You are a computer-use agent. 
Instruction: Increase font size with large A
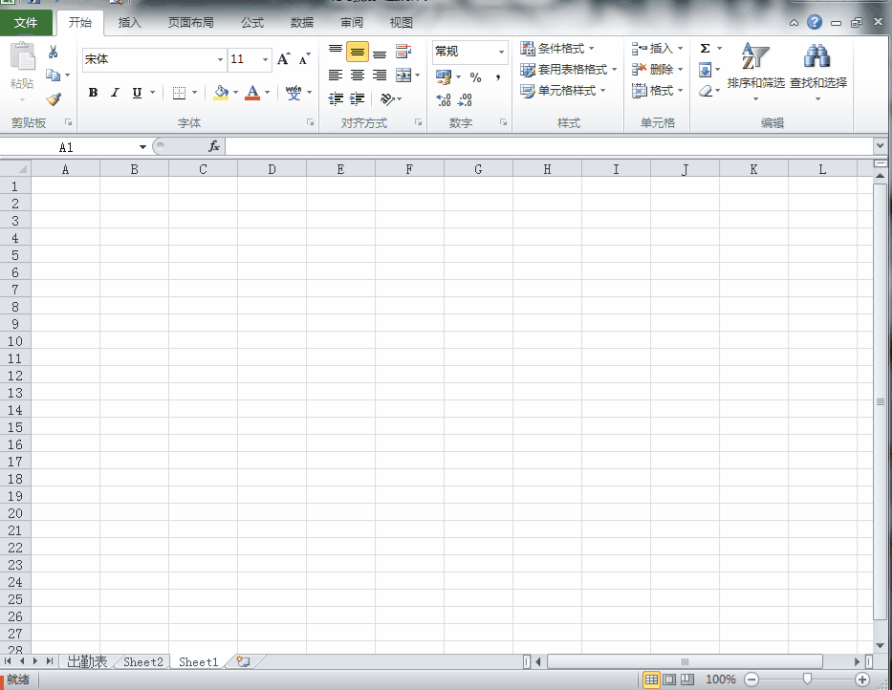(283, 58)
